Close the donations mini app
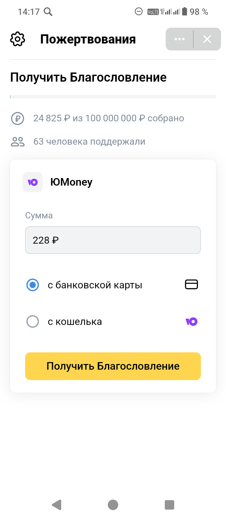The height and width of the screenshot is (520, 226). [207, 39]
